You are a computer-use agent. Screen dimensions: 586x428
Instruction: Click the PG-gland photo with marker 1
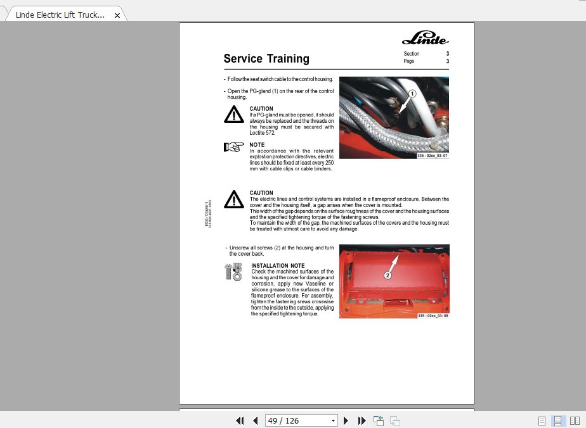pos(394,118)
